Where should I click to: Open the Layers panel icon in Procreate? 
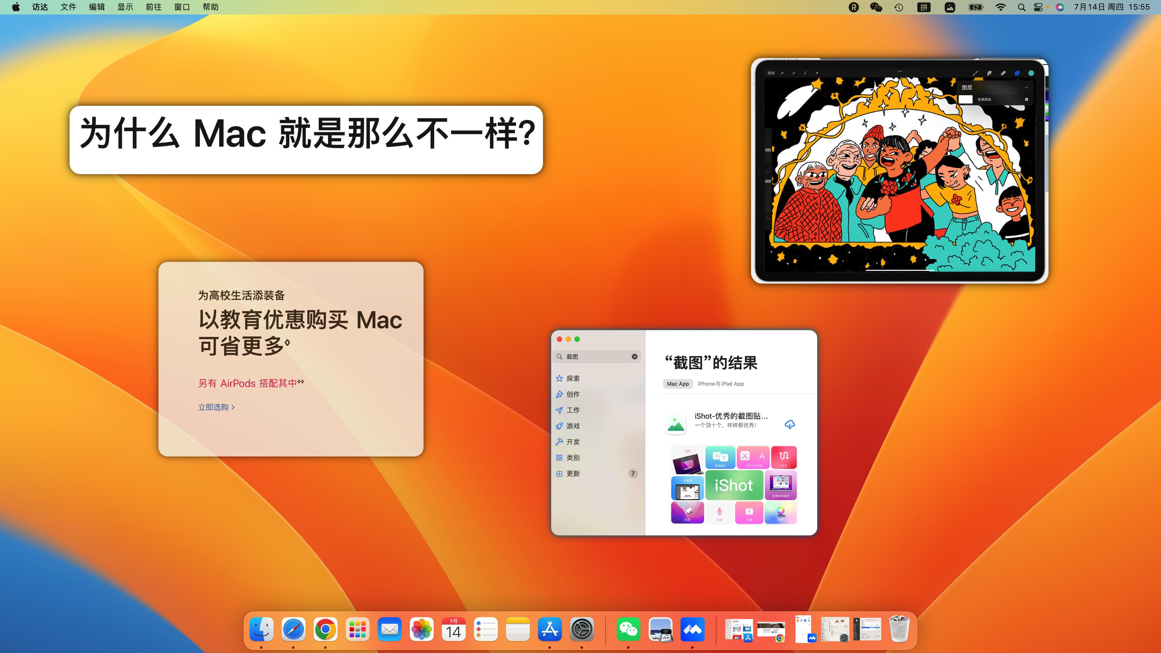(x=1017, y=73)
